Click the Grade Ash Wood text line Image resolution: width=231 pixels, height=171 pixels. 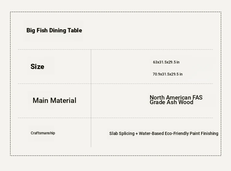171,102
